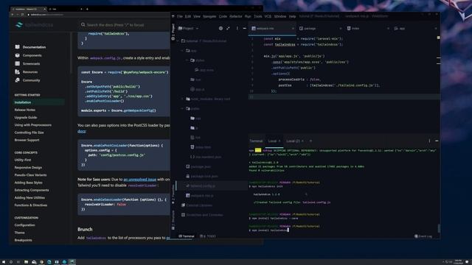
Task: Open Pseudo-Class Variants docs page
Action: [30, 175]
